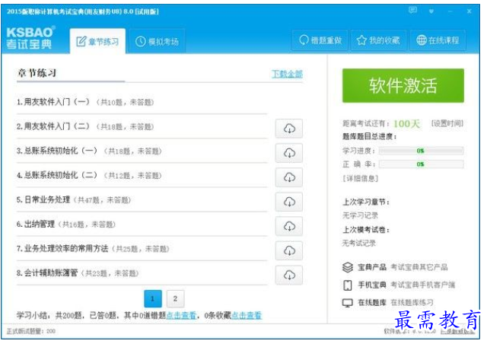Open 在线课程 online courses

click(x=438, y=40)
